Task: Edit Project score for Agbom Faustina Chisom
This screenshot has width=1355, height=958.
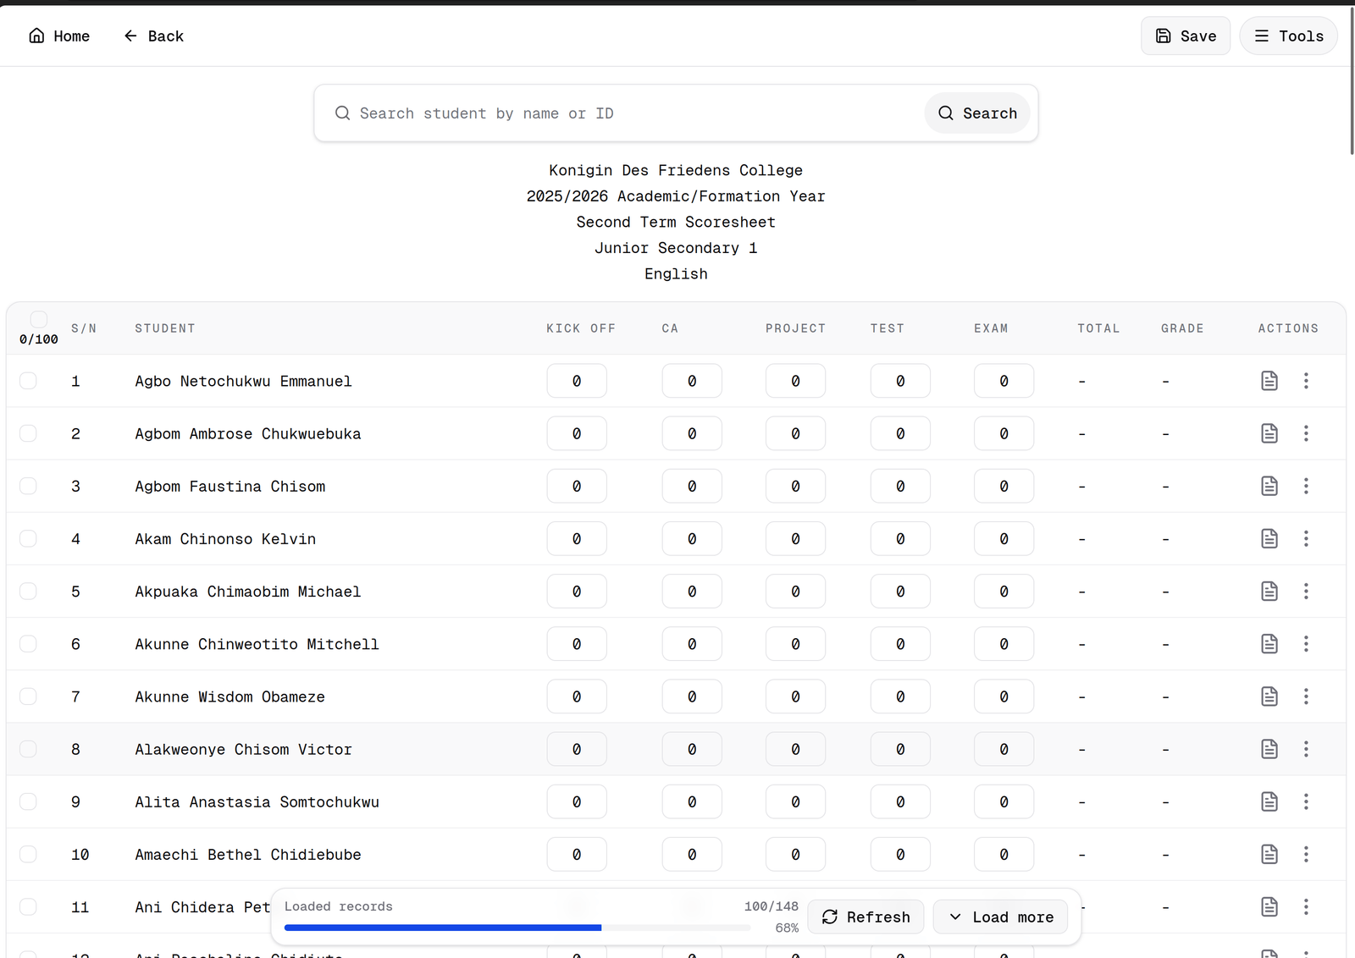Action: pyautogui.click(x=795, y=486)
